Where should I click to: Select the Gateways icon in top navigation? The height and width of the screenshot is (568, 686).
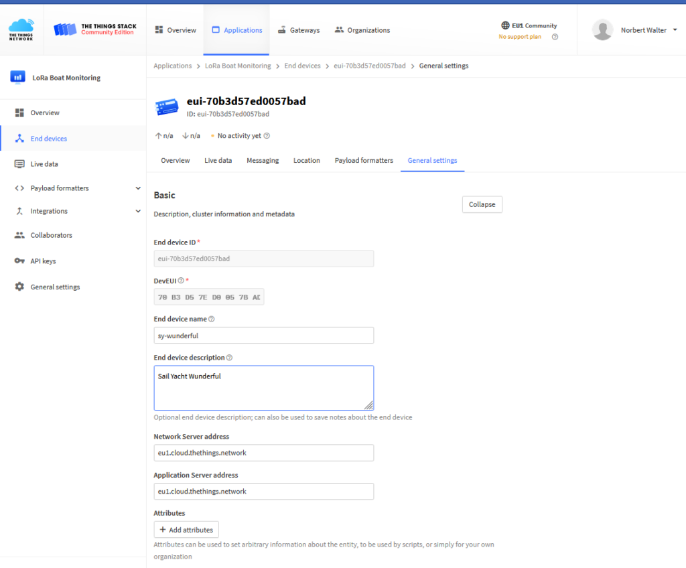click(281, 29)
